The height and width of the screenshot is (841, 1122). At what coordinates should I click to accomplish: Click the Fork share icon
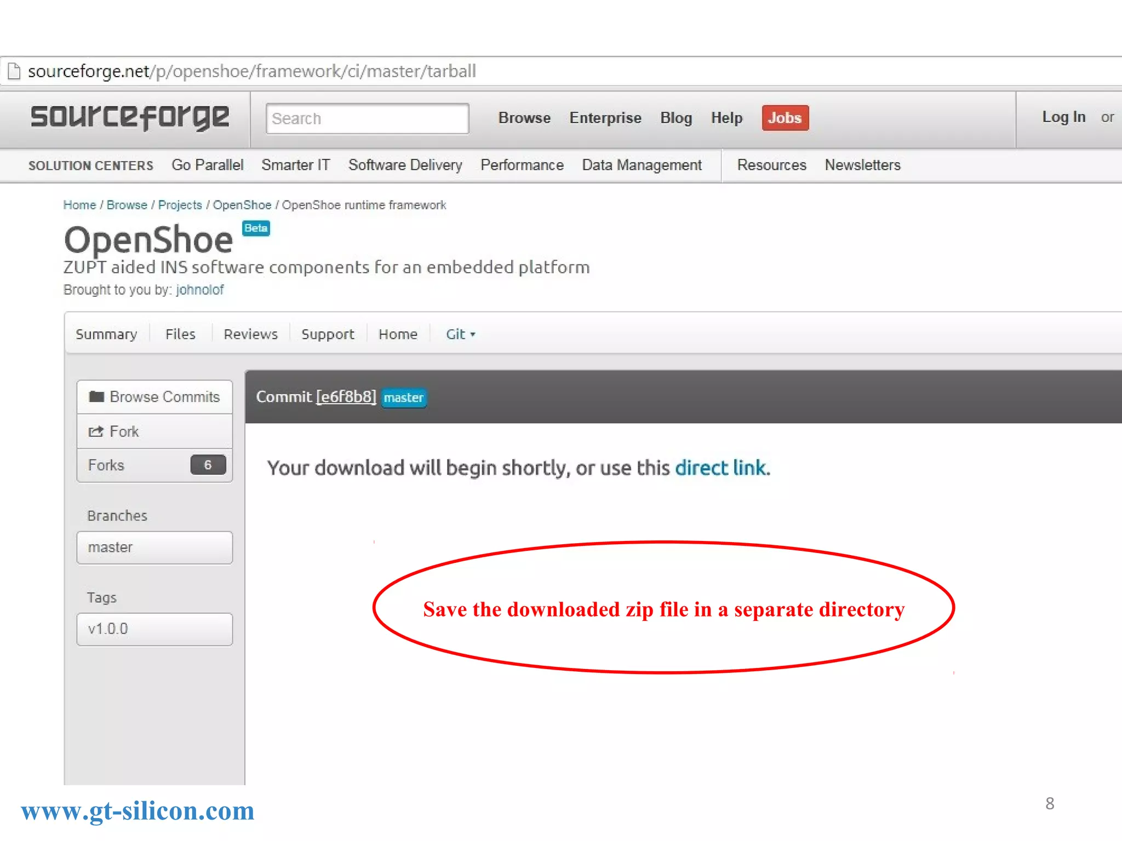96,431
